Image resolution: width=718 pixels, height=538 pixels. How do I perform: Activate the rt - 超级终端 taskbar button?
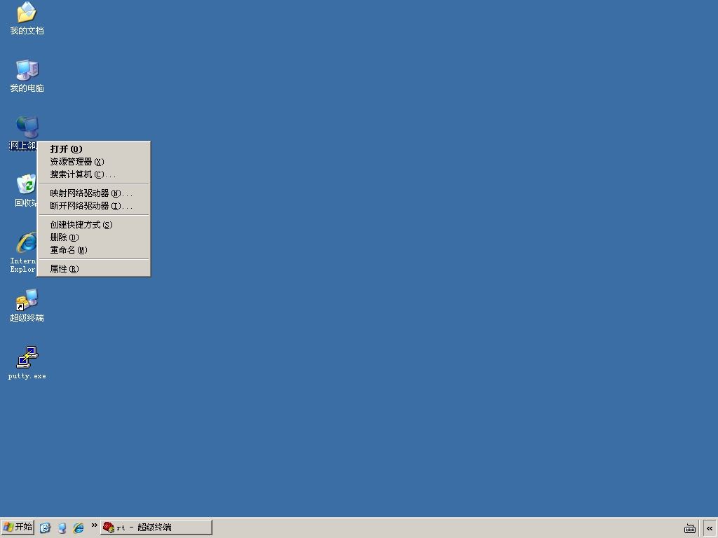coord(156,527)
